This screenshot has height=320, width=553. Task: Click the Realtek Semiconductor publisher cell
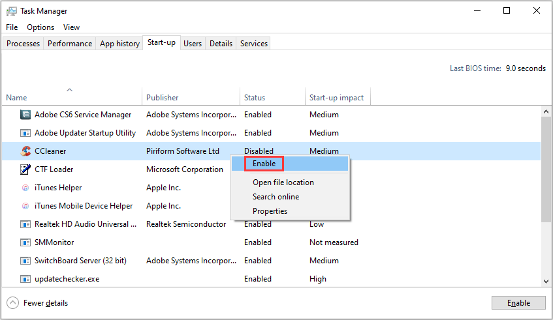(x=186, y=224)
